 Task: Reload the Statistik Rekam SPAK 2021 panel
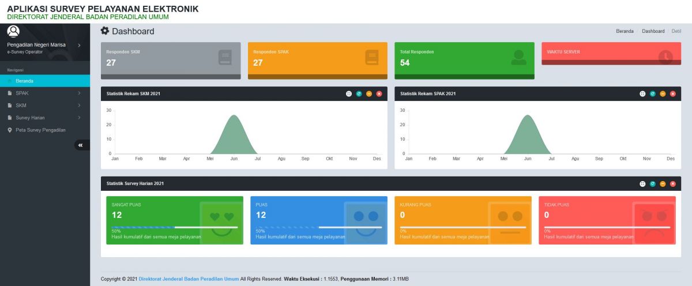click(652, 93)
